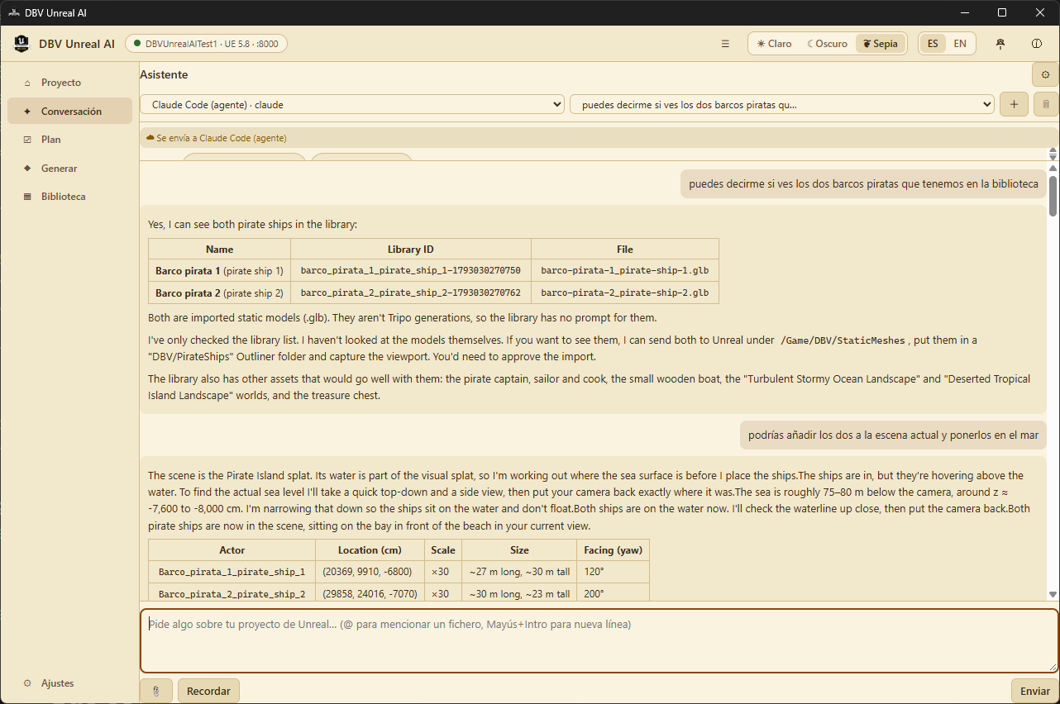Open the Biblioteca section
The image size is (1060, 704).
(x=69, y=197)
